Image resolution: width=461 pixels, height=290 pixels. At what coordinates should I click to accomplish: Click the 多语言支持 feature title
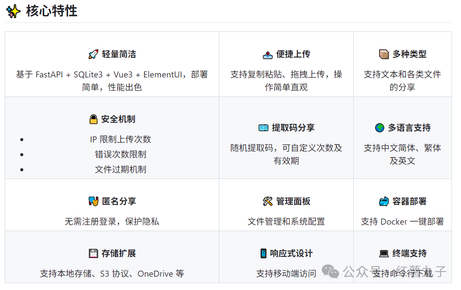[x=409, y=128]
